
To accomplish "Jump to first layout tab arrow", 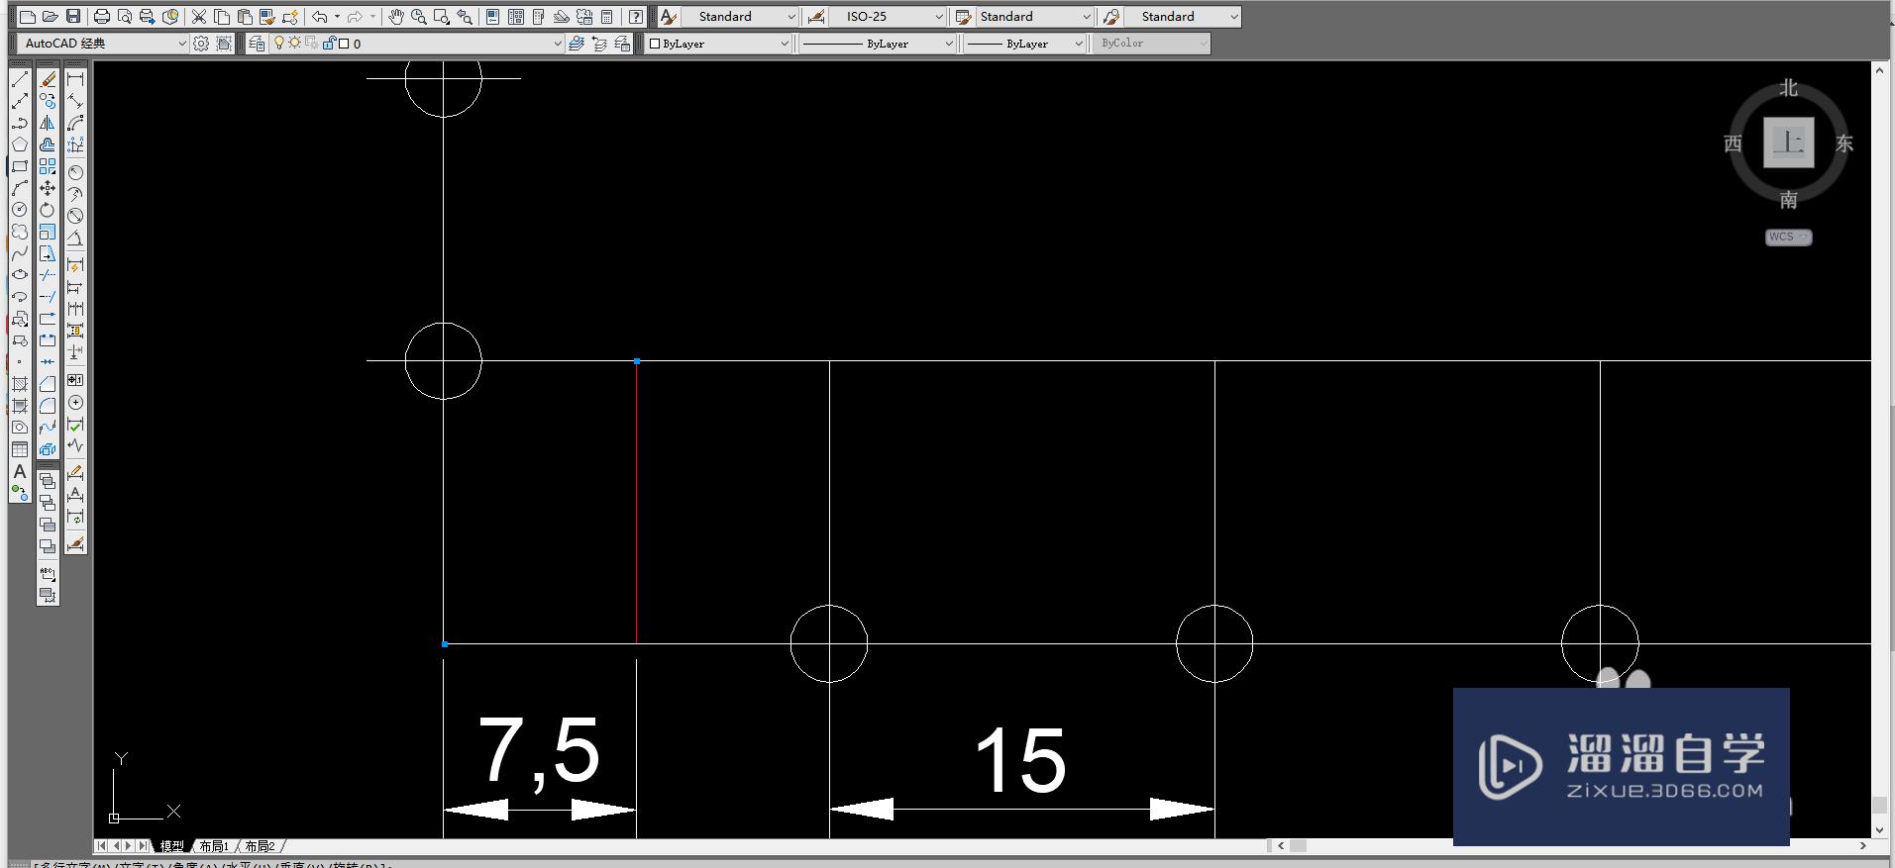I will click(x=101, y=846).
